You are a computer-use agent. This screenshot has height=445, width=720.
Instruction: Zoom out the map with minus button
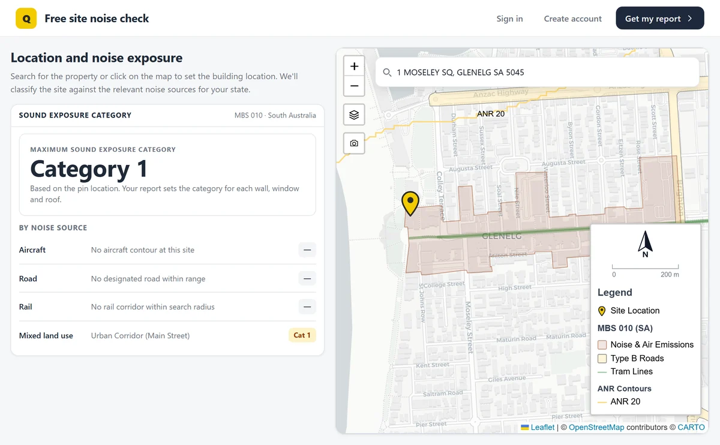point(354,86)
